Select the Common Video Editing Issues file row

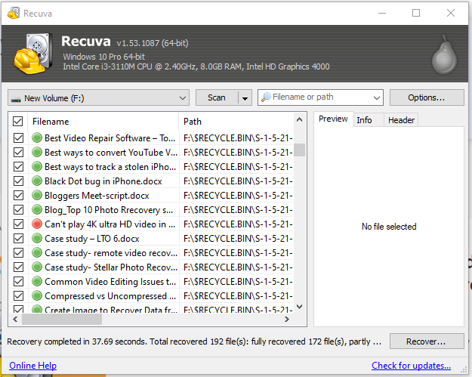tap(151, 281)
